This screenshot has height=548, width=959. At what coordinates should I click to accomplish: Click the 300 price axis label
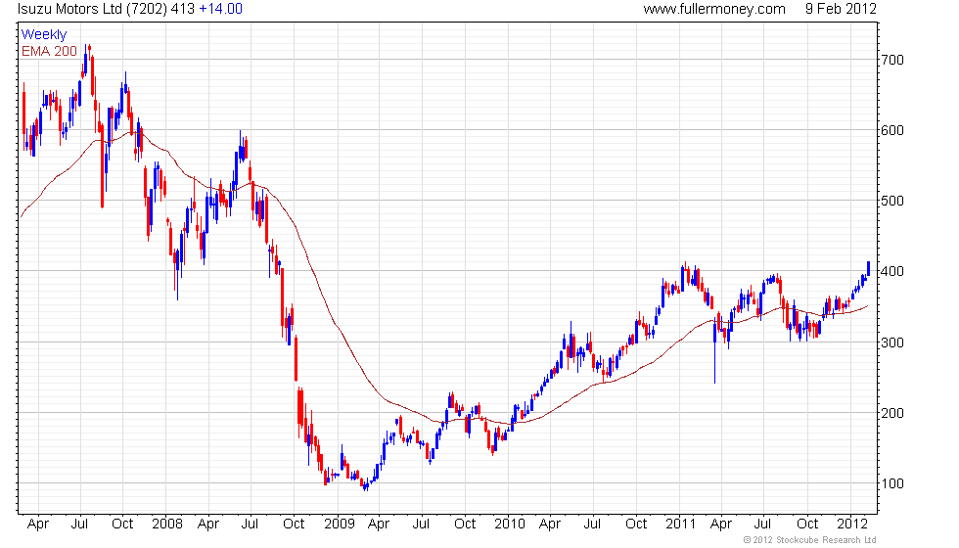[x=891, y=342]
